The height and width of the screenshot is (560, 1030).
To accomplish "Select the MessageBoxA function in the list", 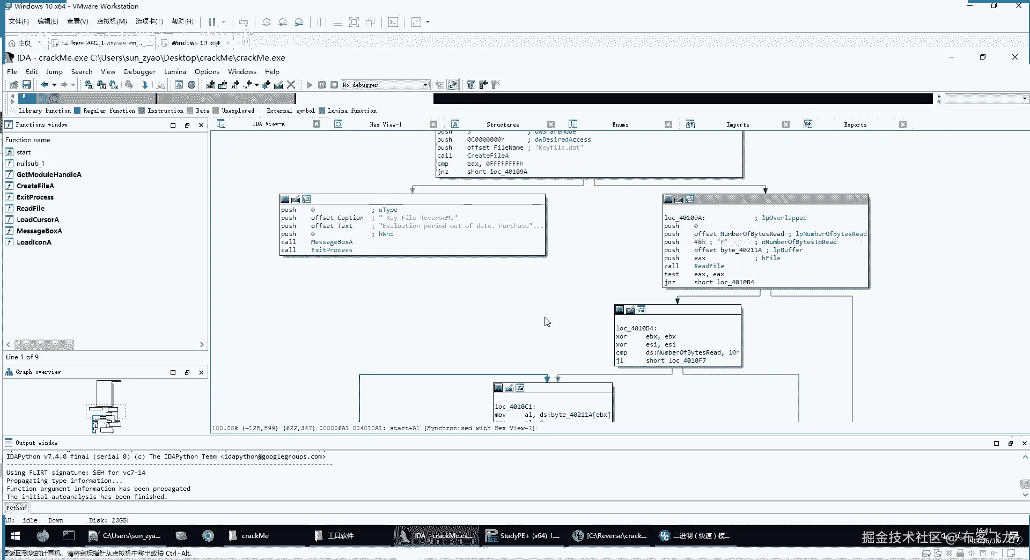I will coord(39,231).
